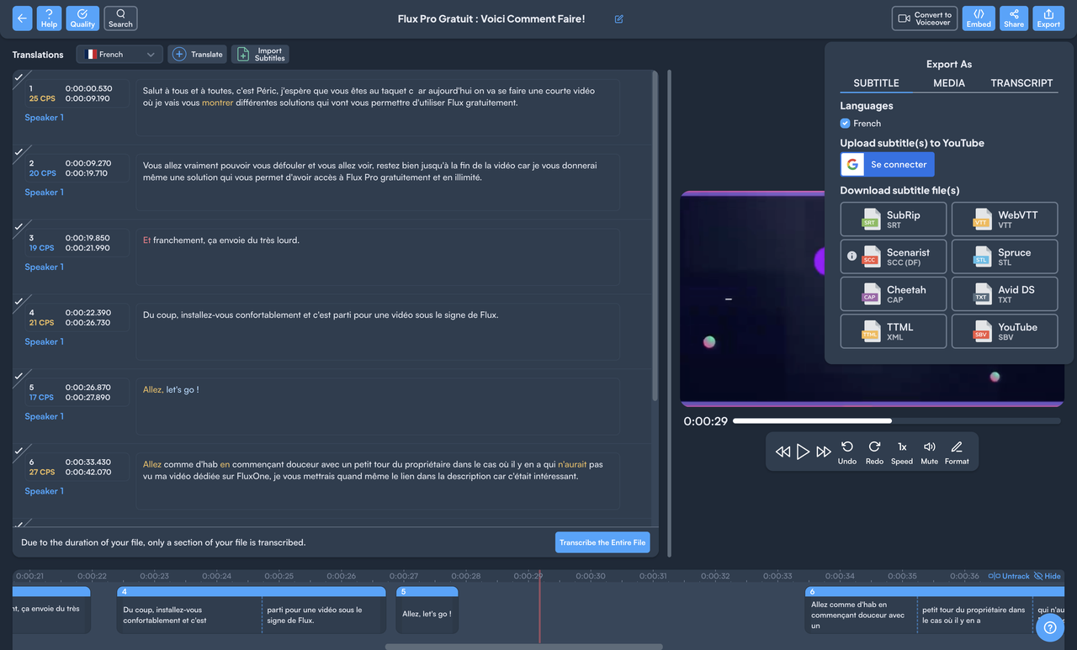Expand the French language dropdown

tap(119, 55)
